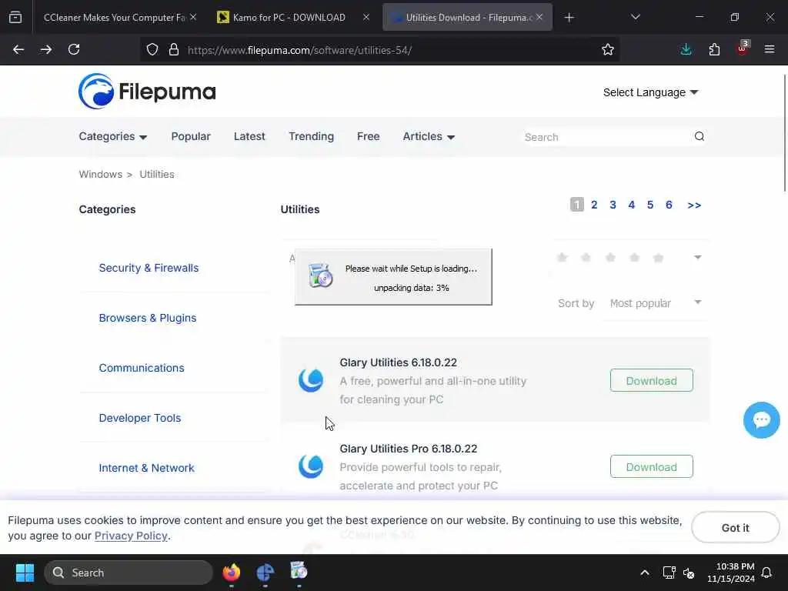
Task: Open the Popular section
Action: coord(191,136)
